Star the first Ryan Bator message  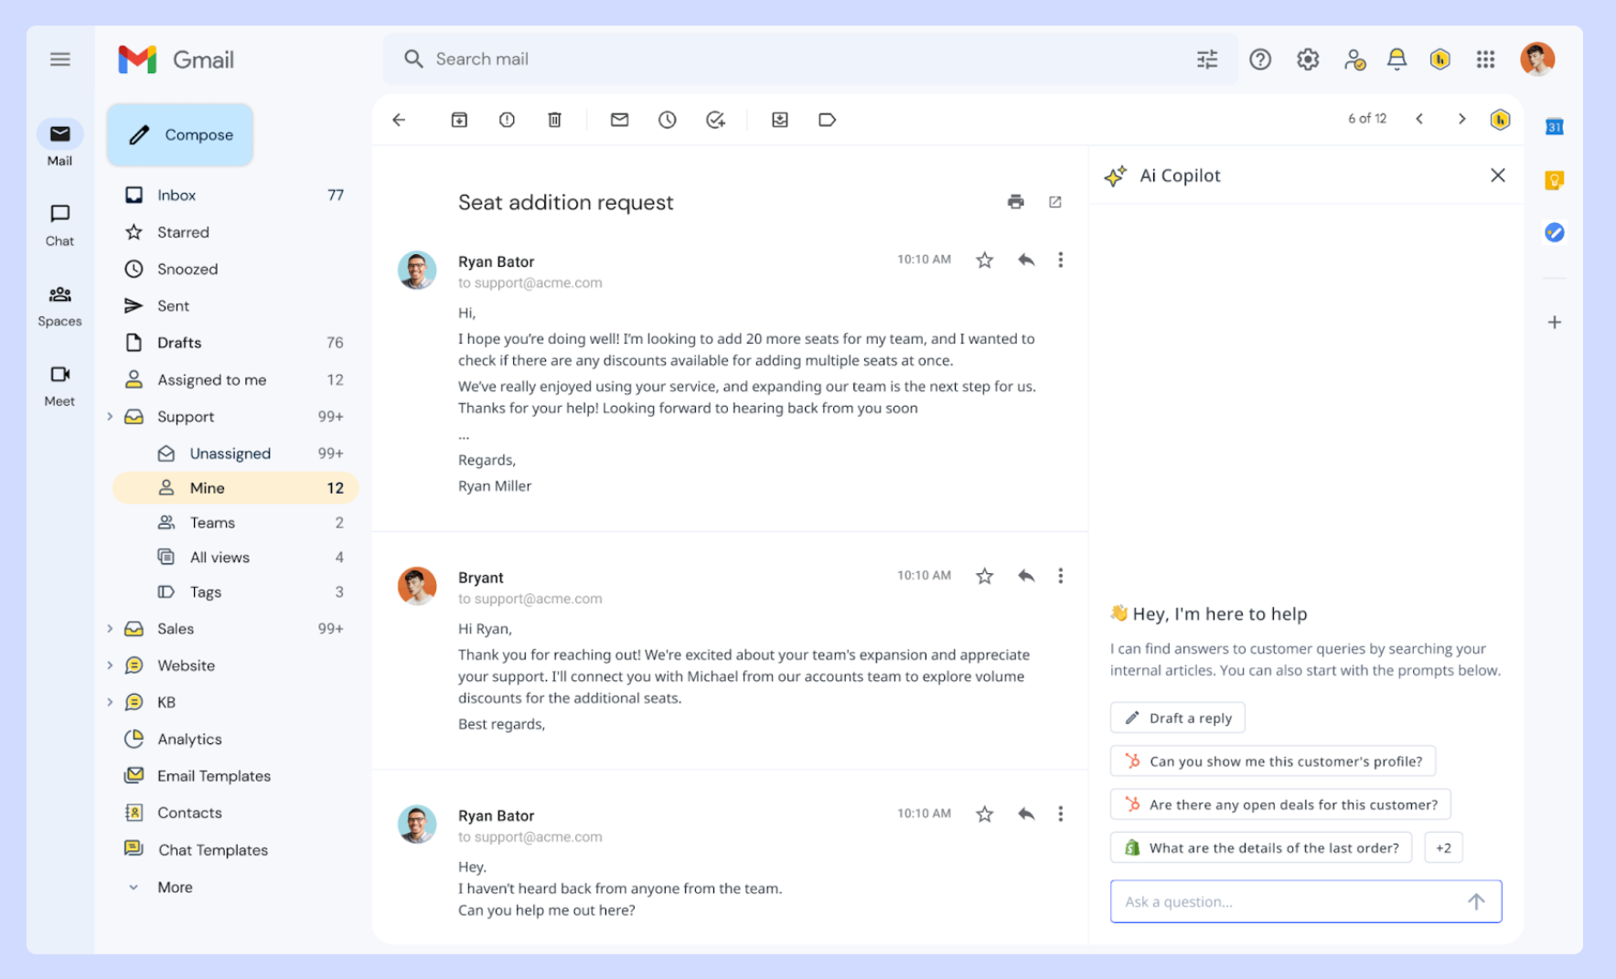click(984, 261)
